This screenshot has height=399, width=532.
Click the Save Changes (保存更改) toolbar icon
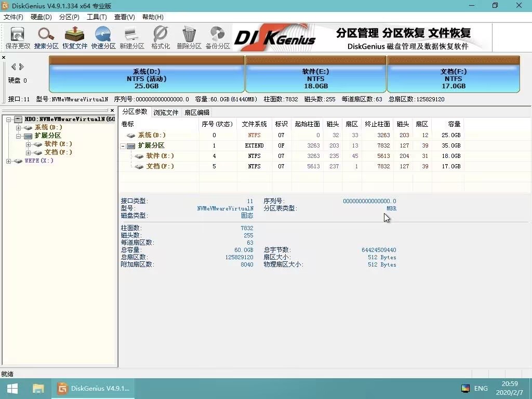coord(18,37)
